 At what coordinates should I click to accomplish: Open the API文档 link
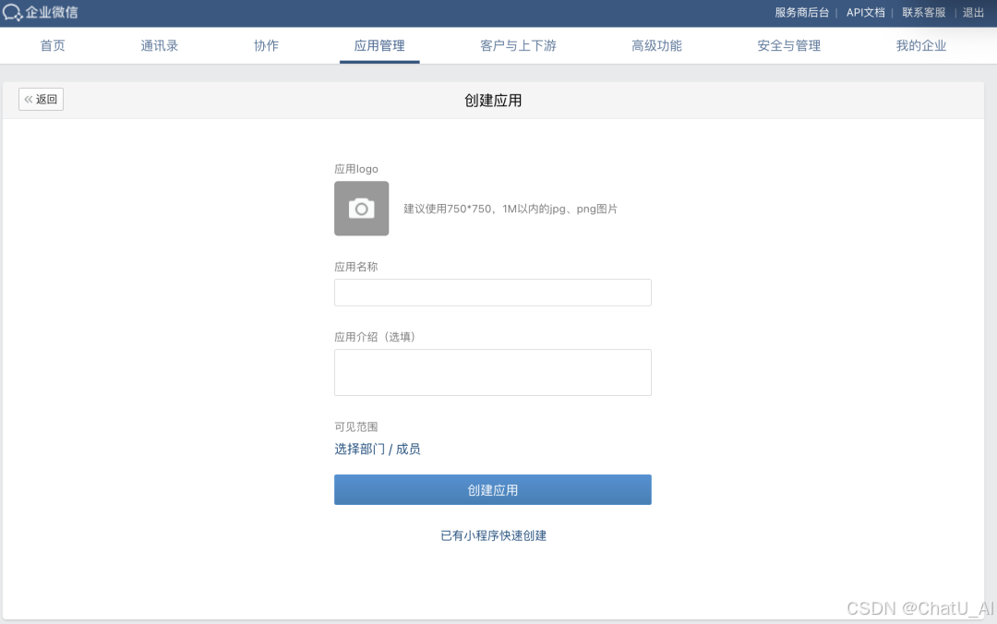click(865, 13)
